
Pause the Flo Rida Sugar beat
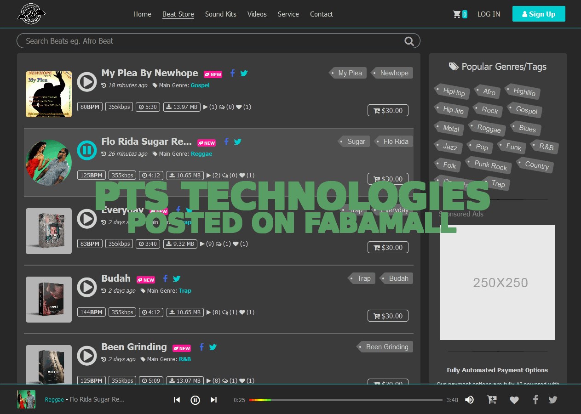[86, 150]
